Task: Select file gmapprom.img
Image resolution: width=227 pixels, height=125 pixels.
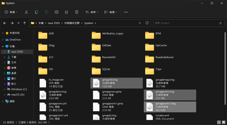Action: point(170,95)
